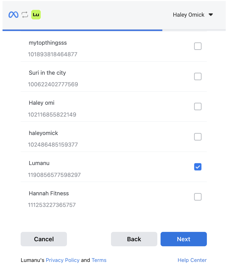Uncheck the Lumanu page checkbox
This screenshot has width=227, height=271.
[198, 167]
